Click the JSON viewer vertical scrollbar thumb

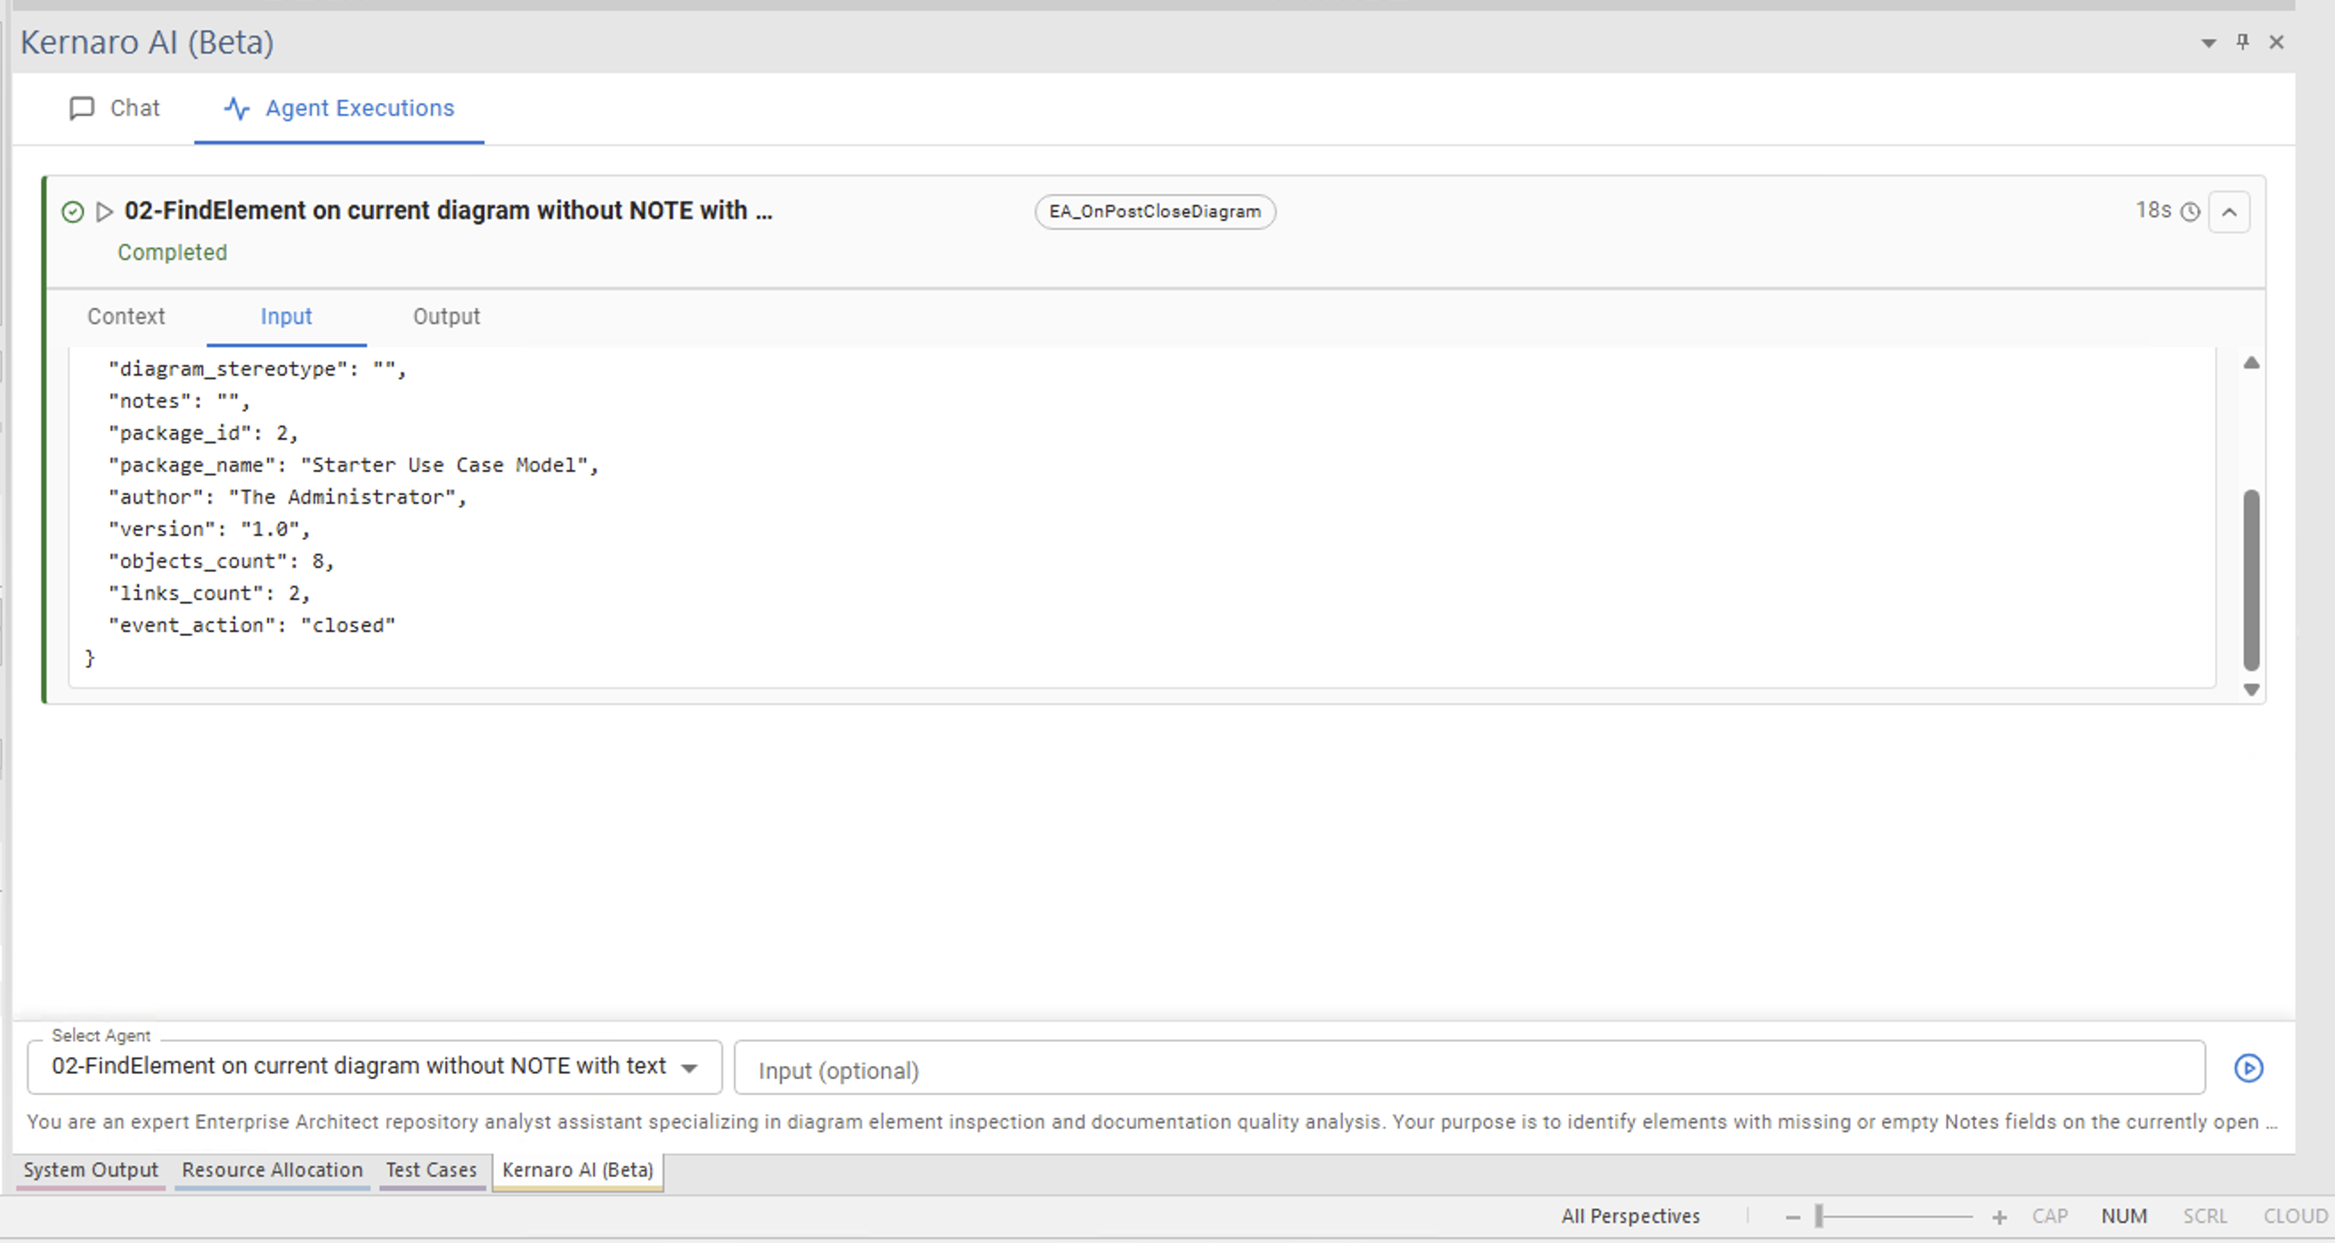(x=2250, y=579)
